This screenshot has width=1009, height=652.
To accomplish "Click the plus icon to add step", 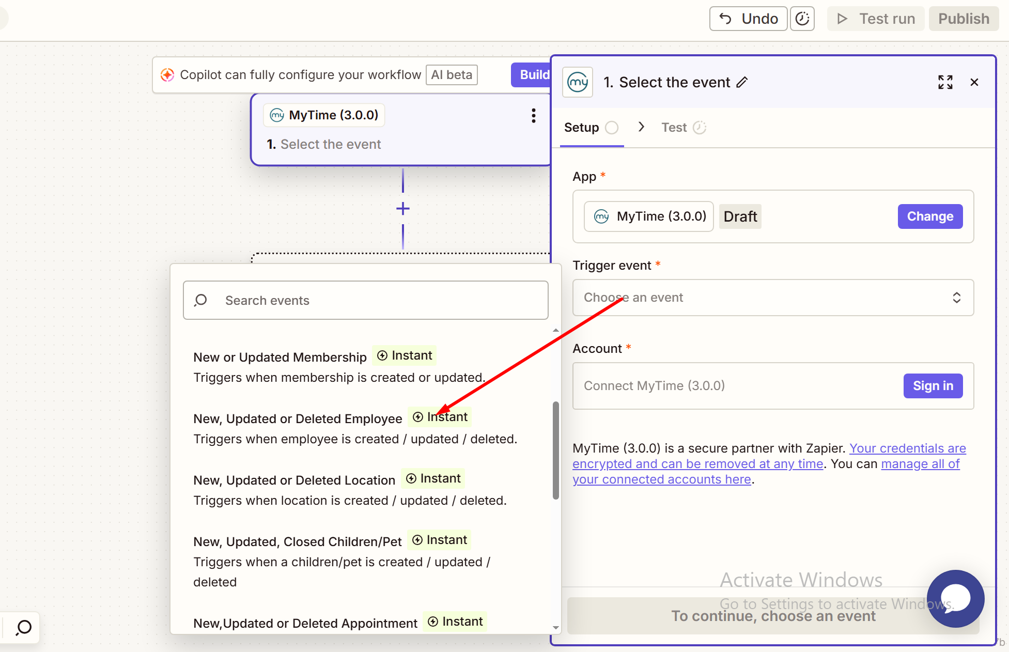I will (x=403, y=209).
